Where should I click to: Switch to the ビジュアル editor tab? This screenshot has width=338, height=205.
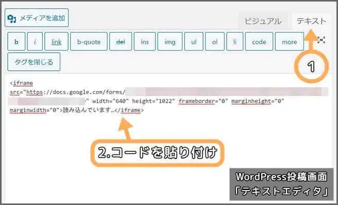(x=263, y=21)
